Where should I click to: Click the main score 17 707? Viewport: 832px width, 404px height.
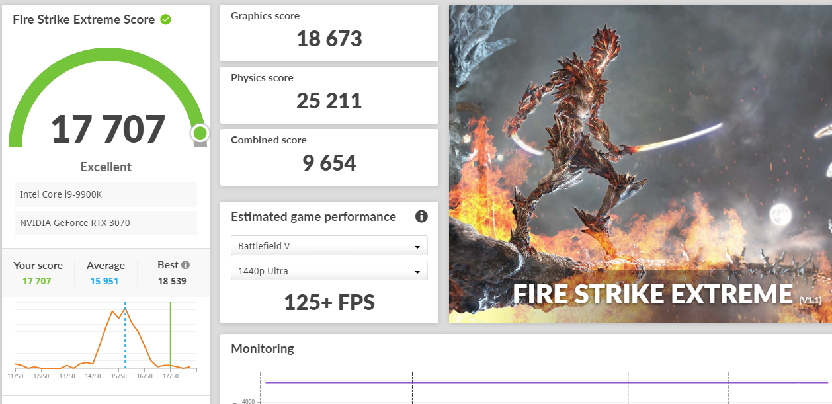point(108,129)
